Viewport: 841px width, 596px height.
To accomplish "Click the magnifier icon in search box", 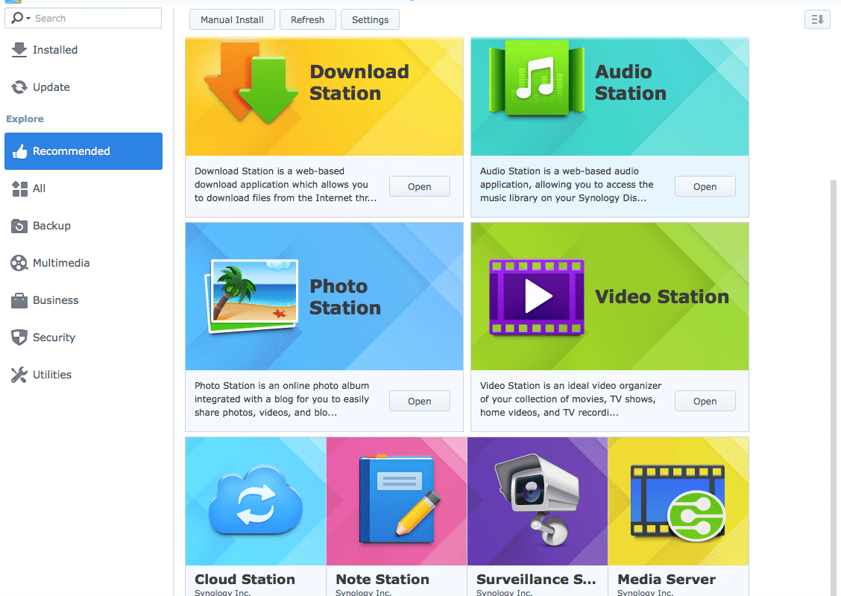I will coord(17,18).
